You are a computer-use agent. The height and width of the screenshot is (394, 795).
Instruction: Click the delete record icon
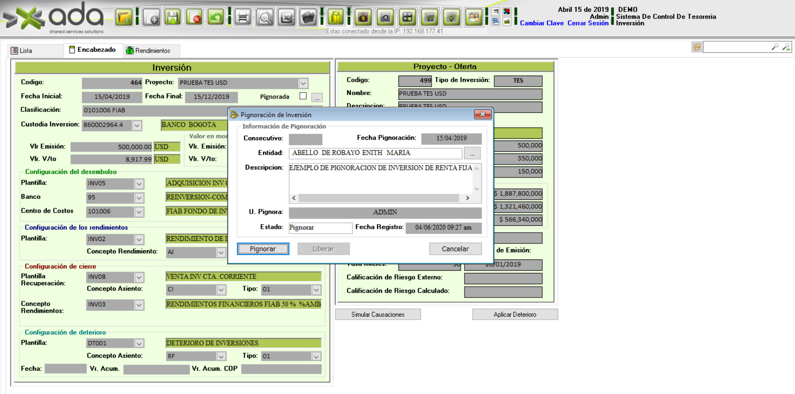tap(194, 17)
